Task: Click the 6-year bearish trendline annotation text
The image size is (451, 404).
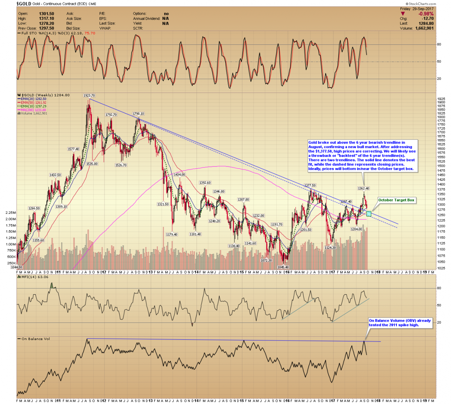Action: [362, 156]
